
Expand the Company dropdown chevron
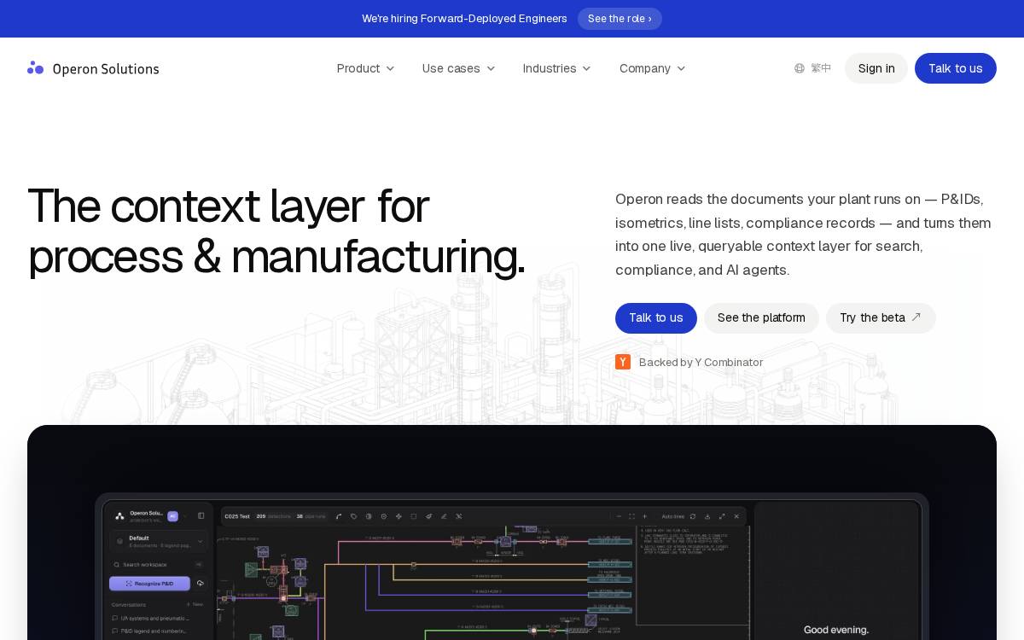tap(681, 68)
